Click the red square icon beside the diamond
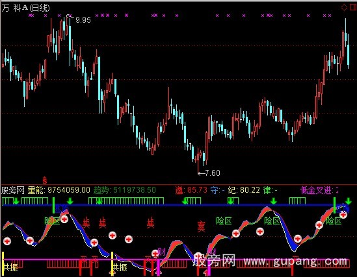Image resolution: width=357 pixels, height=277 pixels. point(354,8)
